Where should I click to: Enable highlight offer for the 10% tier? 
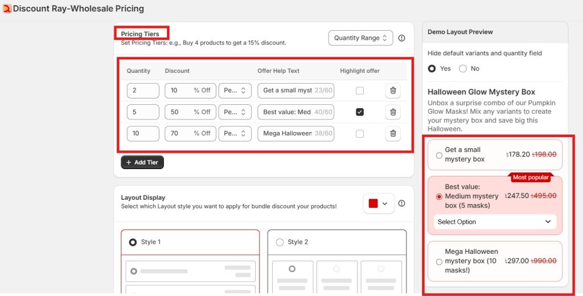[359, 91]
